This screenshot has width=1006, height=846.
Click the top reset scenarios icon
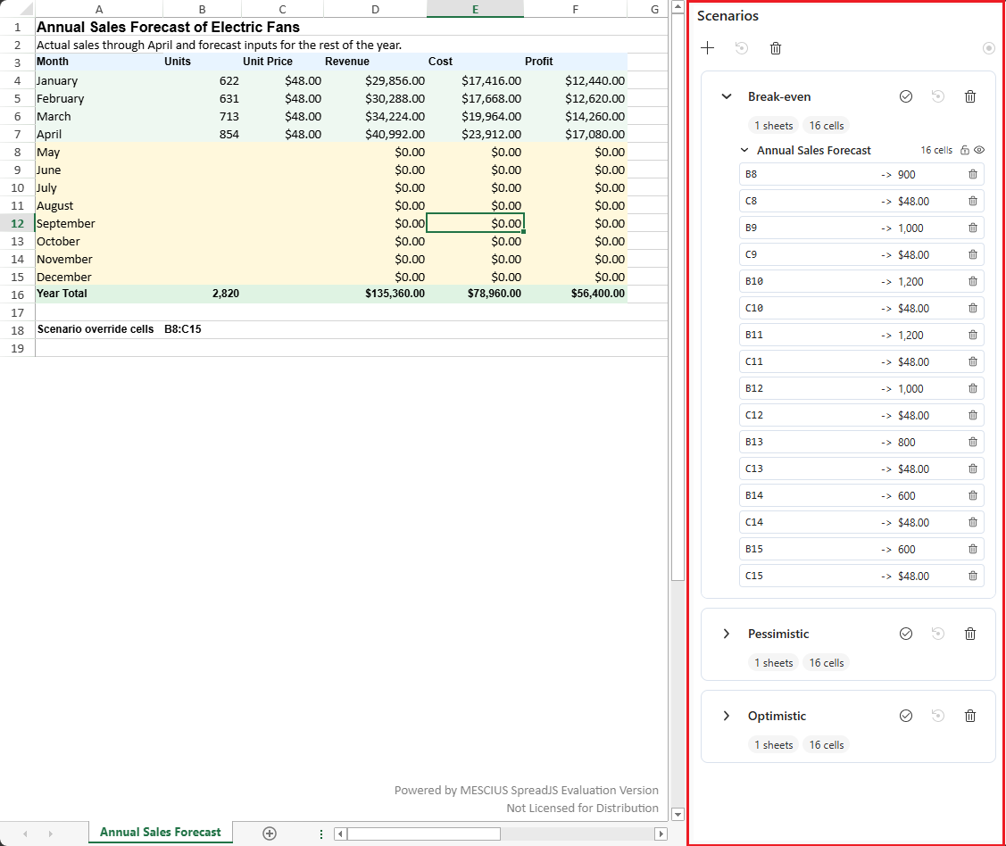point(742,48)
